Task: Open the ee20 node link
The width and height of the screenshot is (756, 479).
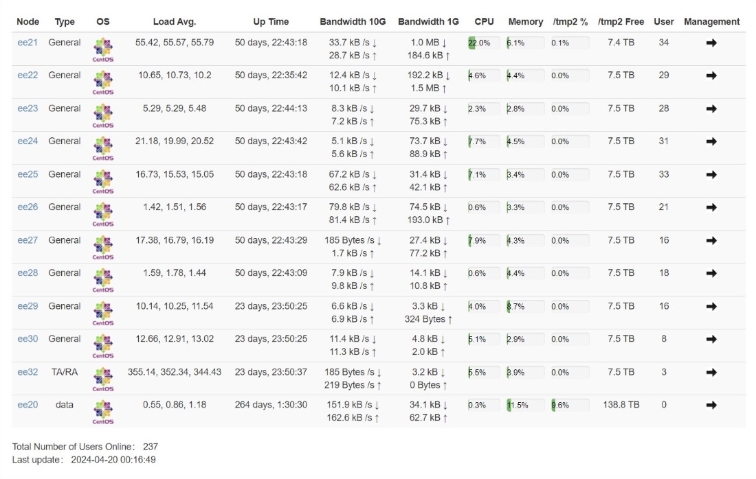Action: point(27,405)
